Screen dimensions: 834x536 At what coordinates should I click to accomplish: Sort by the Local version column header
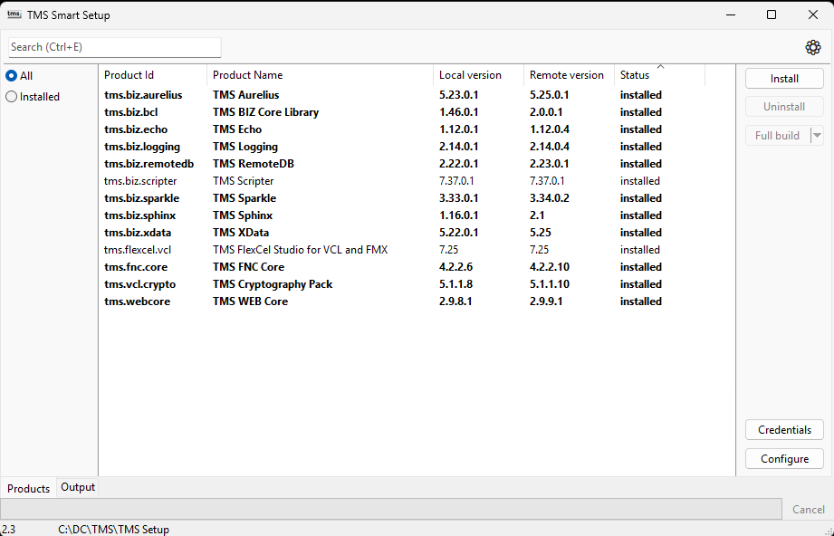[470, 75]
